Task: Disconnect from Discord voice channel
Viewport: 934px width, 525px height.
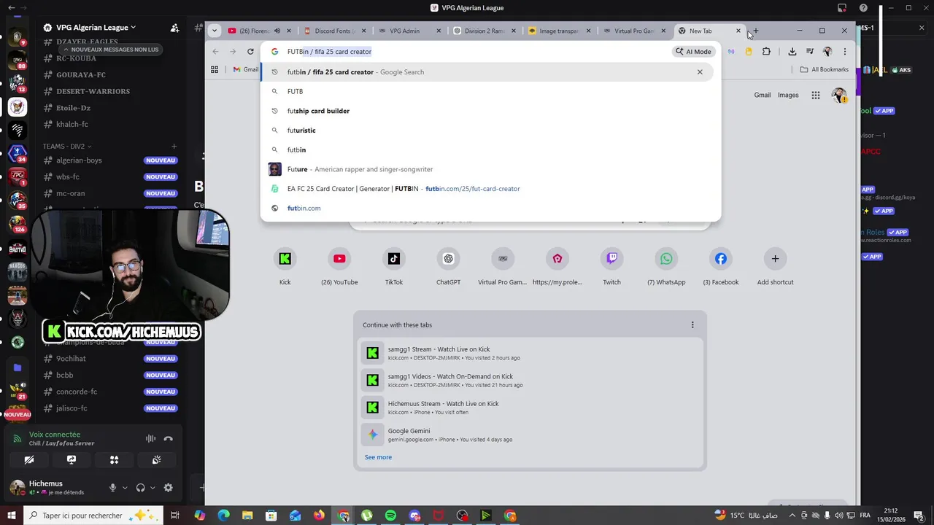Action: pyautogui.click(x=169, y=438)
